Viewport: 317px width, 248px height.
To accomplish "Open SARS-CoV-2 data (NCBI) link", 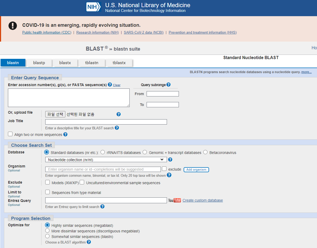I will coord(143,32).
